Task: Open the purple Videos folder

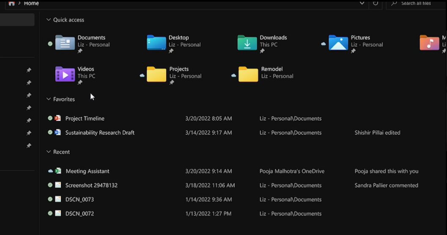Action: [65, 74]
